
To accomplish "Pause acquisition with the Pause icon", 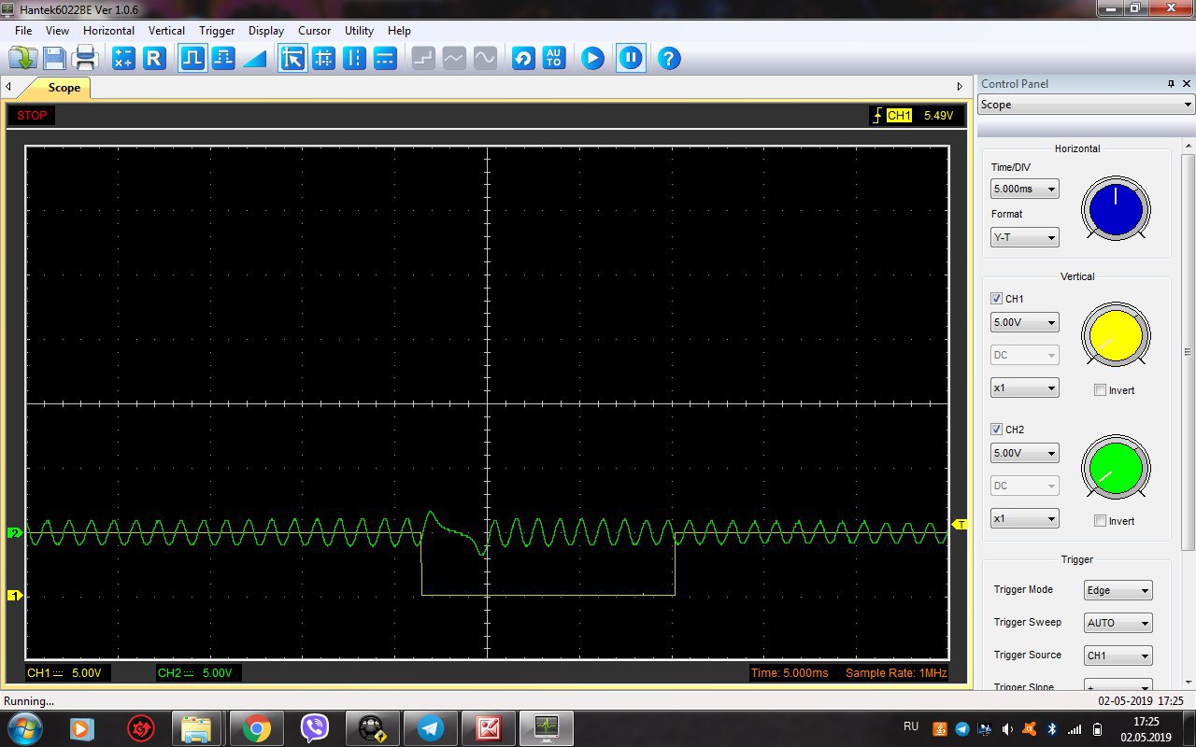I will 631,58.
